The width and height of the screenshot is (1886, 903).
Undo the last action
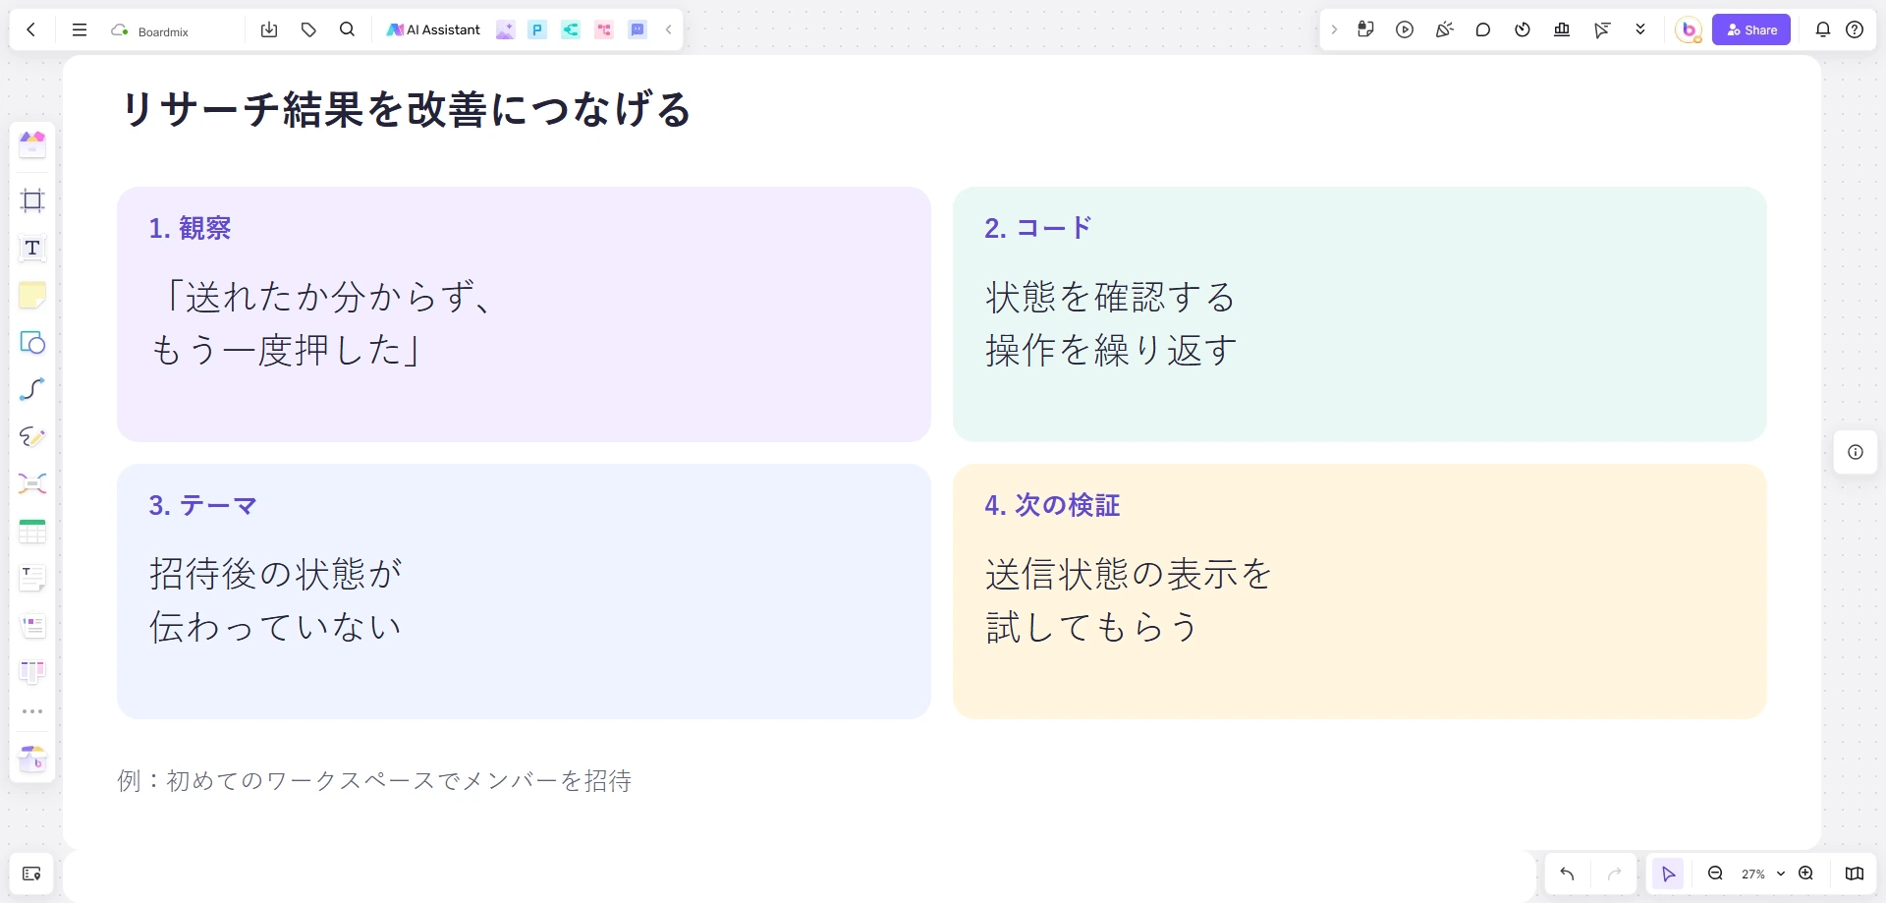click(x=1567, y=874)
